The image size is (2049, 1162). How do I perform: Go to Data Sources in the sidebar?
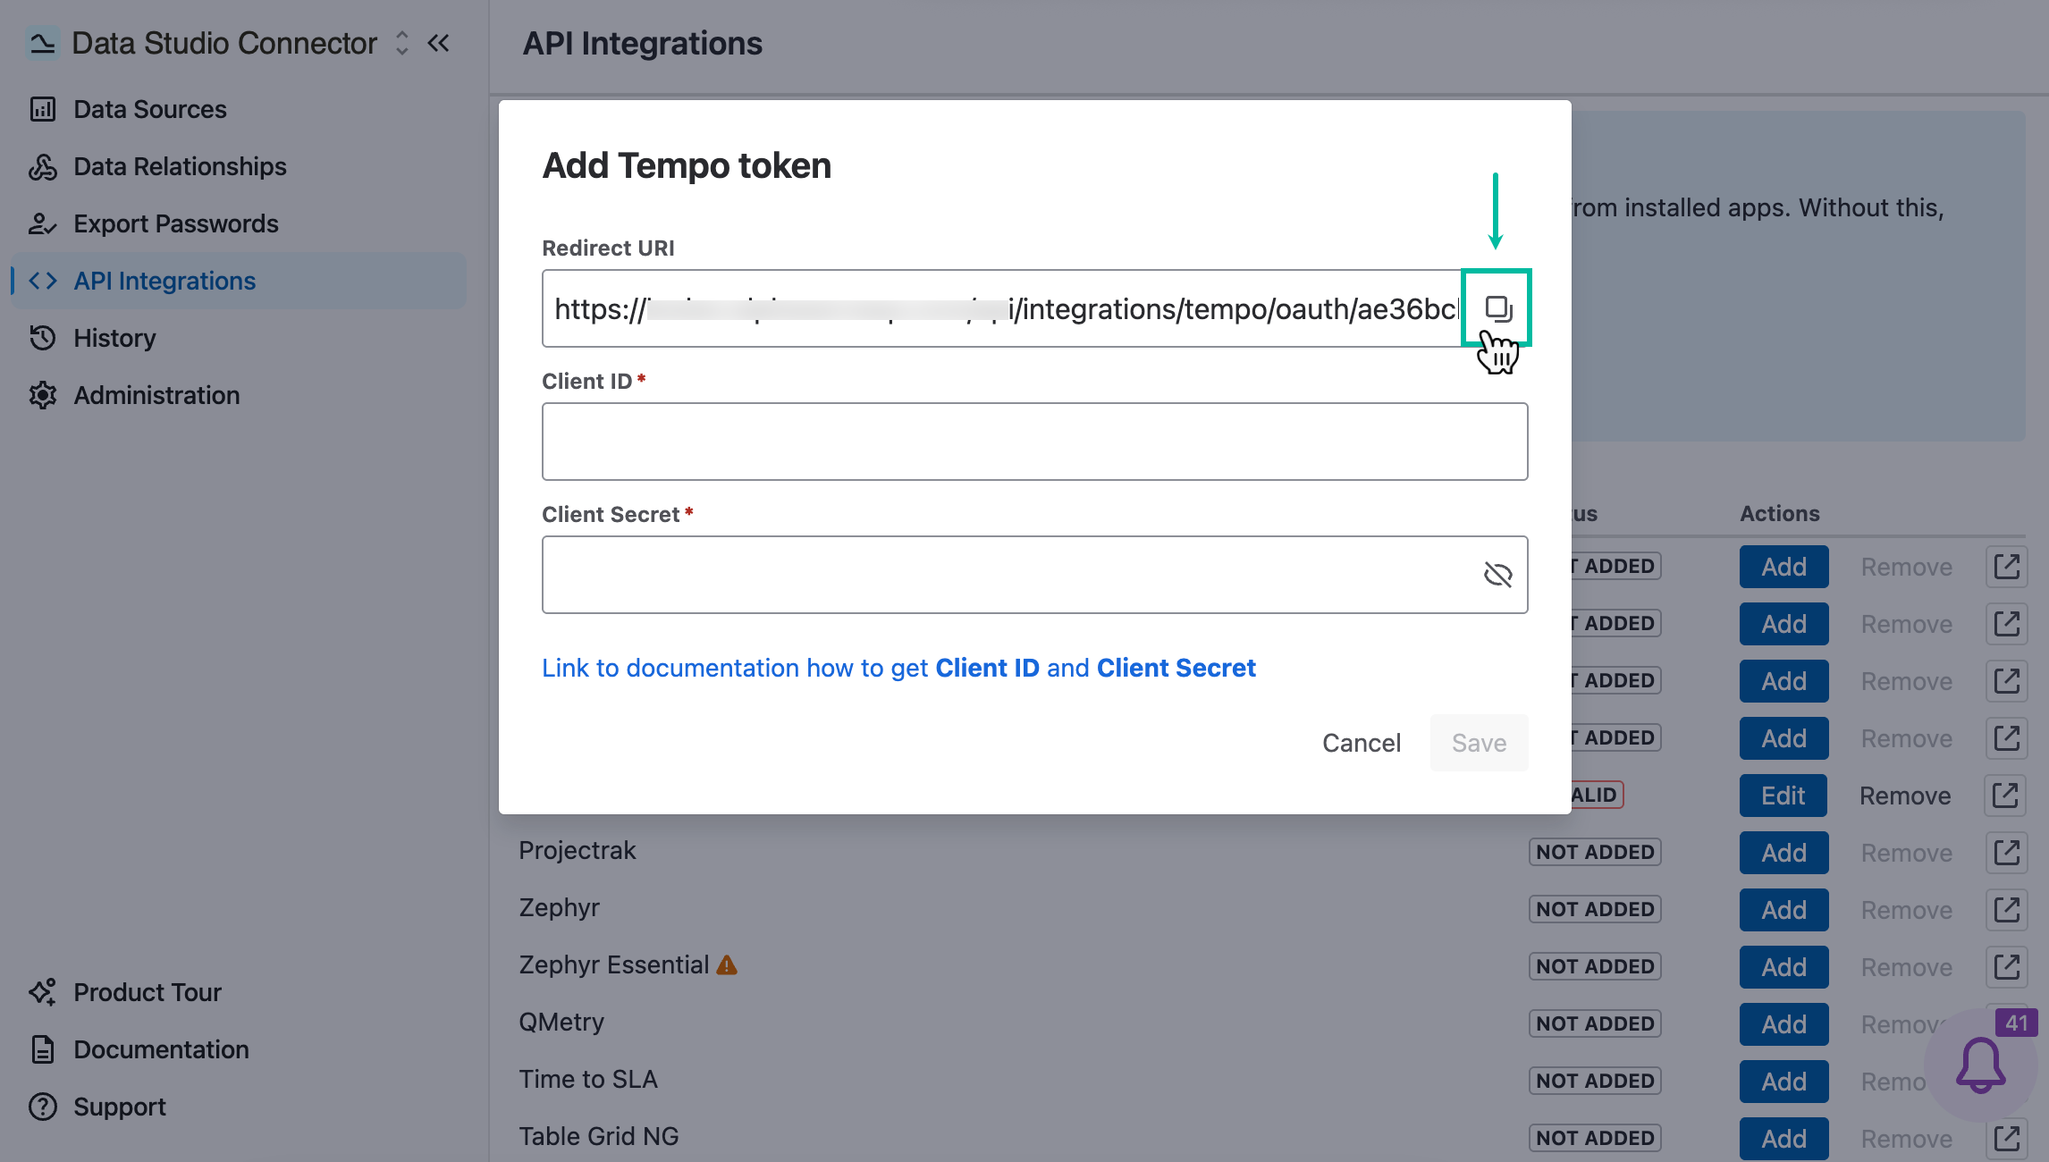tap(239, 109)
